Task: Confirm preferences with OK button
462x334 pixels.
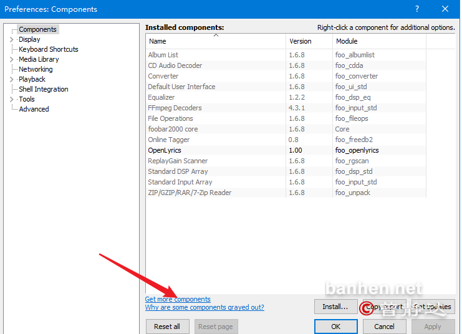Action: 335,327
